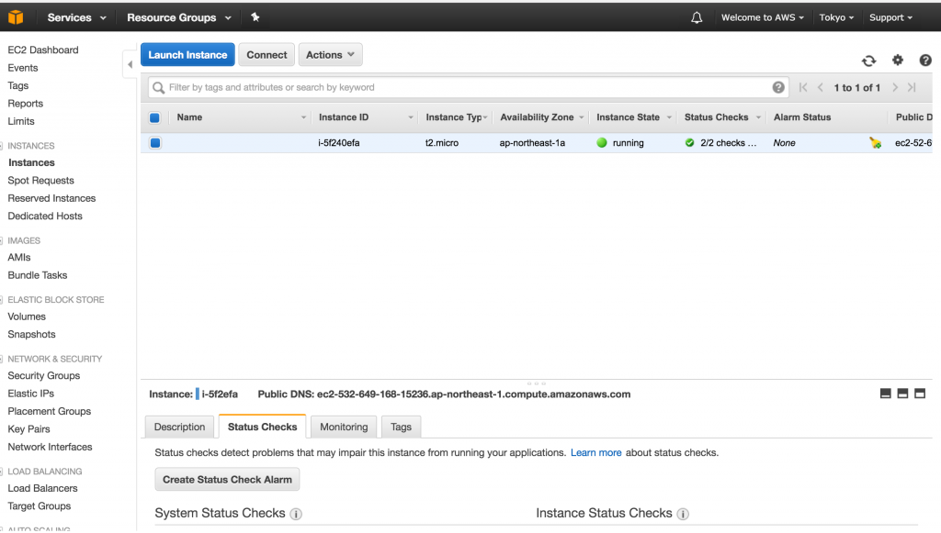Screen dimensions: 941x533
Task: Open Snapshots in the sidebar
Action: pyautogui.click(x=31, y=334)
